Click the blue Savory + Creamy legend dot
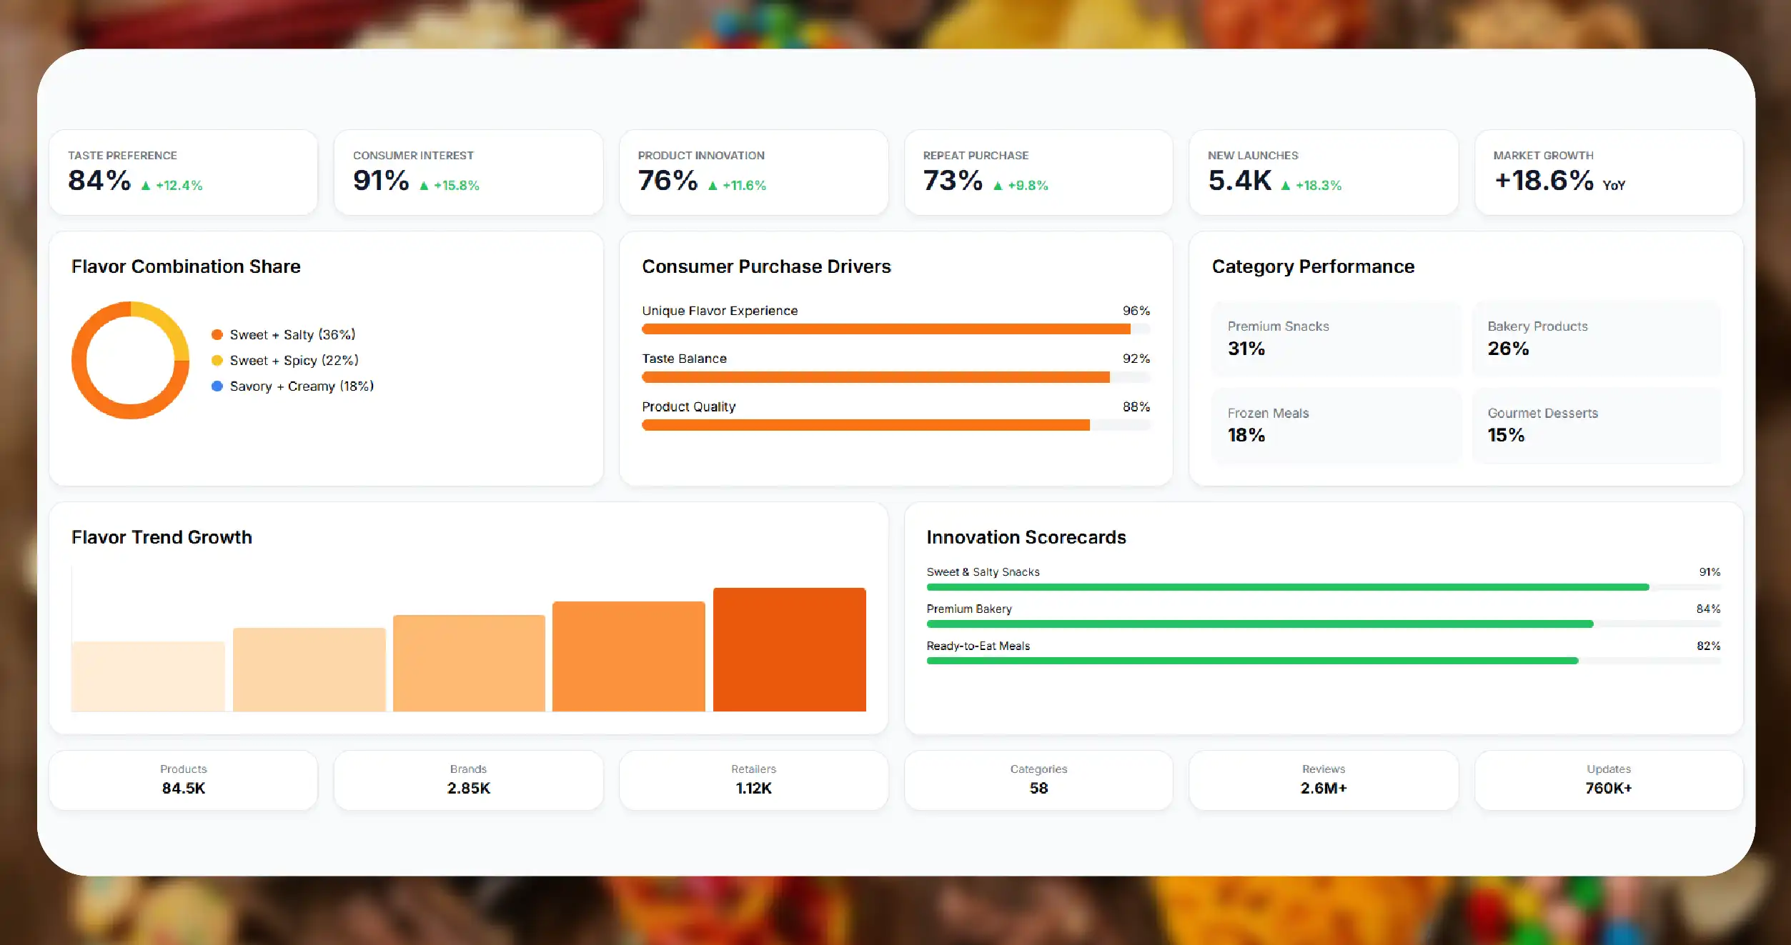1791x945 pixels. point(217,386)
